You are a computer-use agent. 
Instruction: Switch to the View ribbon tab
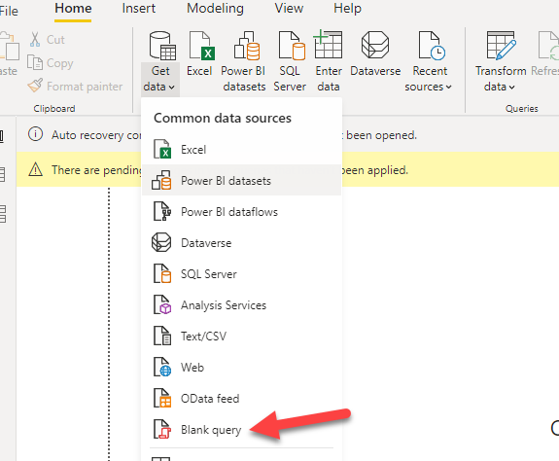point(289,8)
